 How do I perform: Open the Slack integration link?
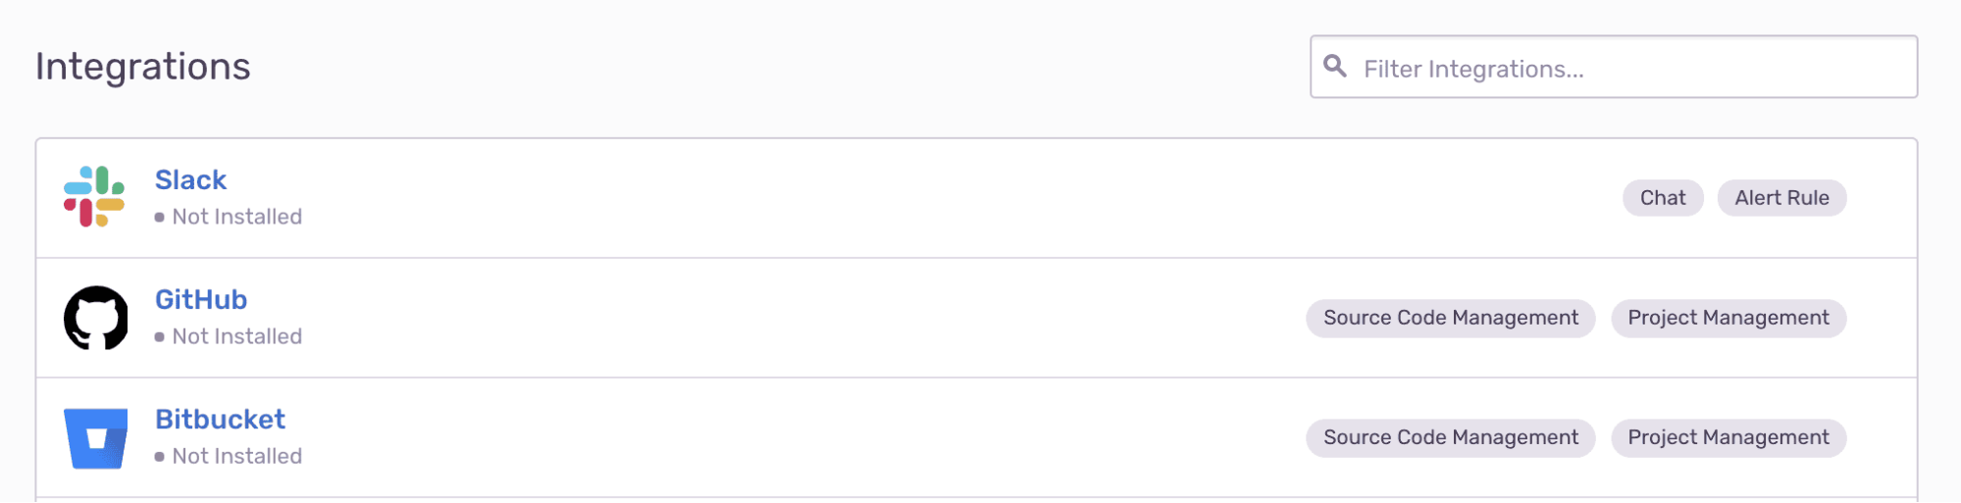(x=190, y=179)
